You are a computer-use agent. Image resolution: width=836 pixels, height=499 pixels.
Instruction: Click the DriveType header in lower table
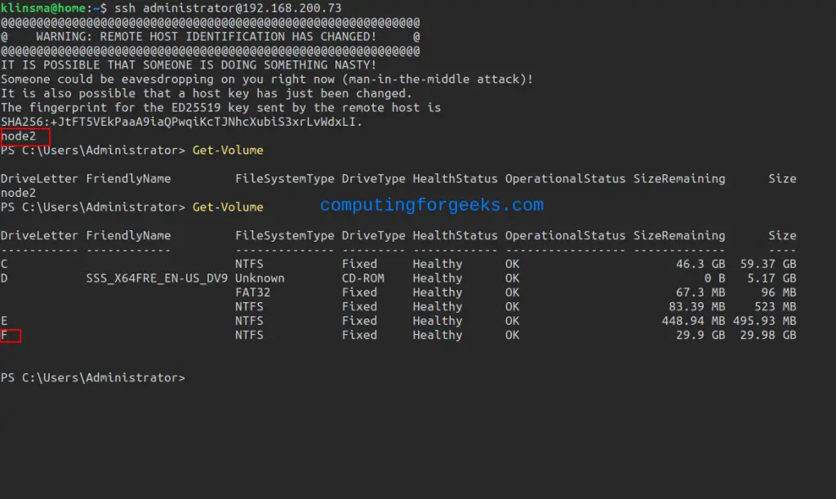pos(373,236)
